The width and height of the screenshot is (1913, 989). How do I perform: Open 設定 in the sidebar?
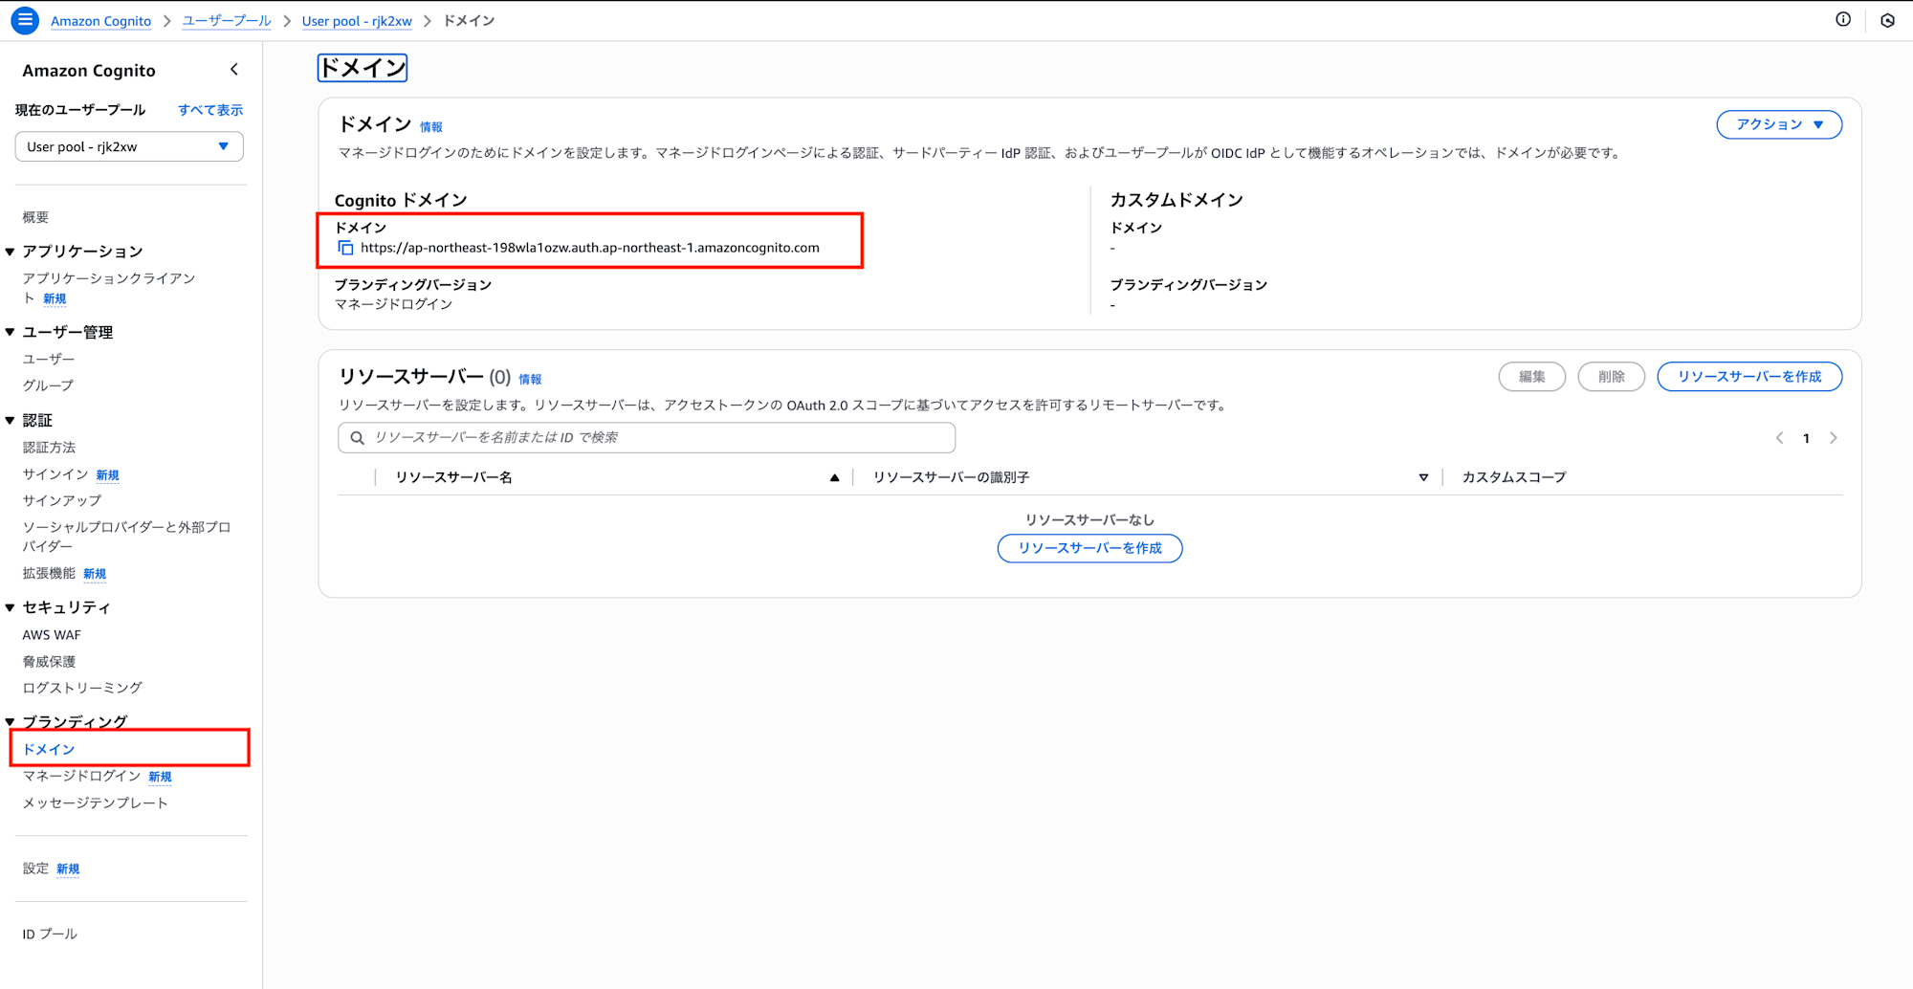coord(35,868)
